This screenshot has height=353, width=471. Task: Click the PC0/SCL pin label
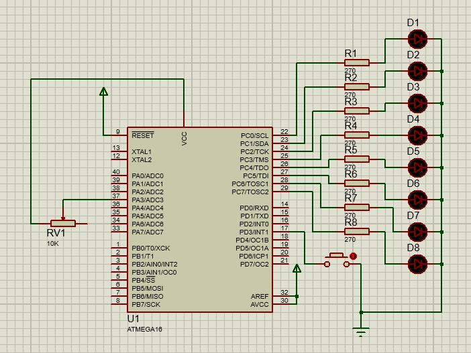(255, 135)
